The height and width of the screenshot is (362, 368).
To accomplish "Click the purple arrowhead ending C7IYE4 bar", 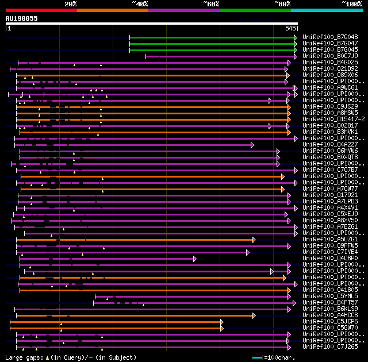I will [x=248, y=252].
